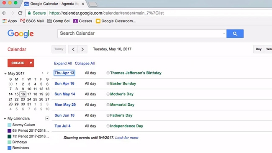Close the Google Calendar browser tab
The width and height of the screenshot is (272, 153).
(x=83, y=4)
